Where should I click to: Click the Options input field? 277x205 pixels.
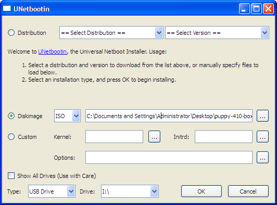[x=169, y=158]
